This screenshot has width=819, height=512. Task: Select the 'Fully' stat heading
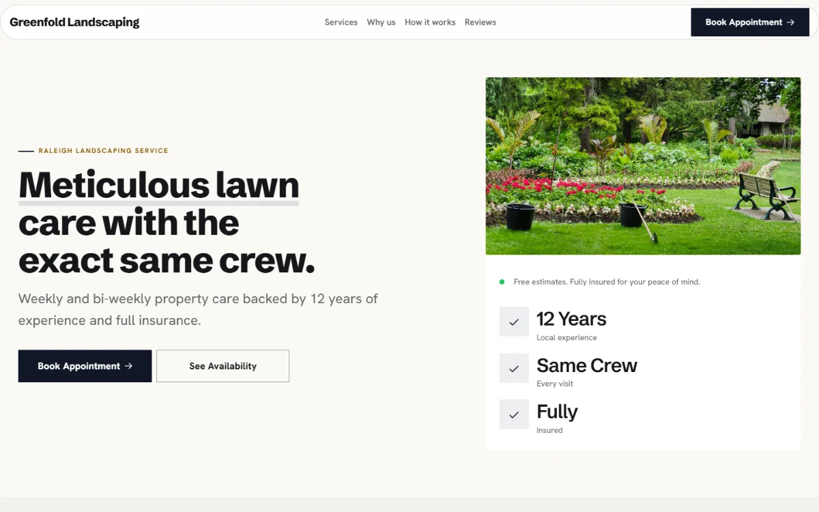click(557, 412)
